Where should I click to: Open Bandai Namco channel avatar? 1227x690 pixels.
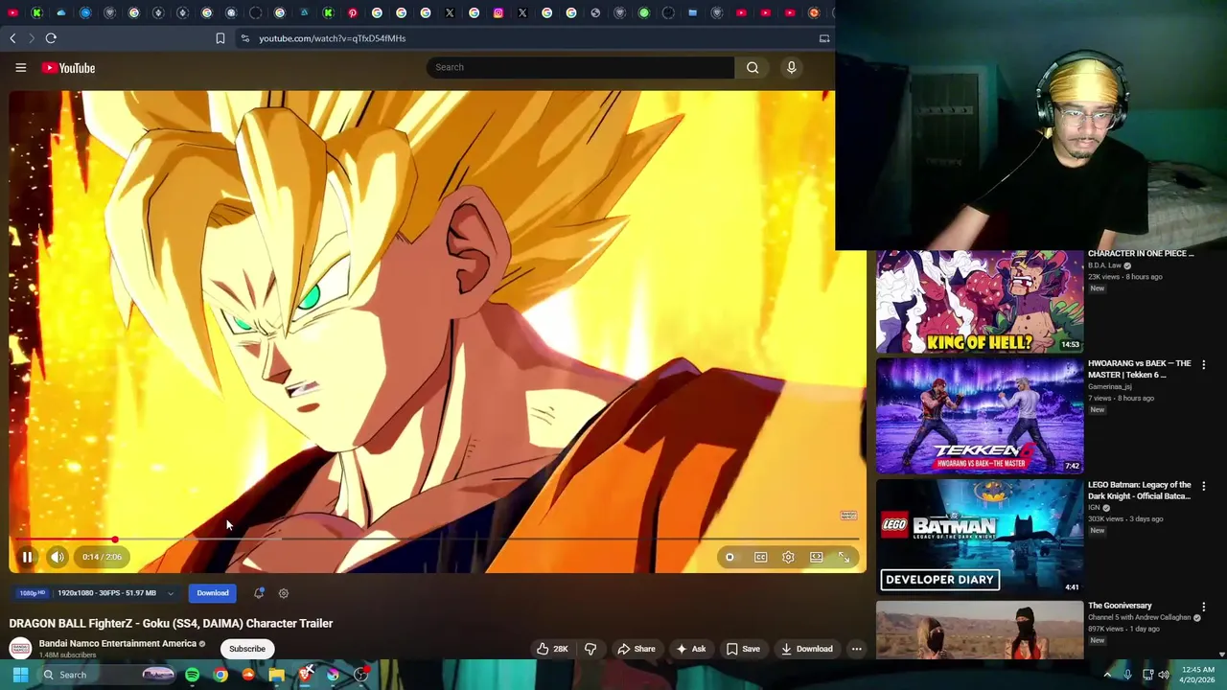pos(20,649)
